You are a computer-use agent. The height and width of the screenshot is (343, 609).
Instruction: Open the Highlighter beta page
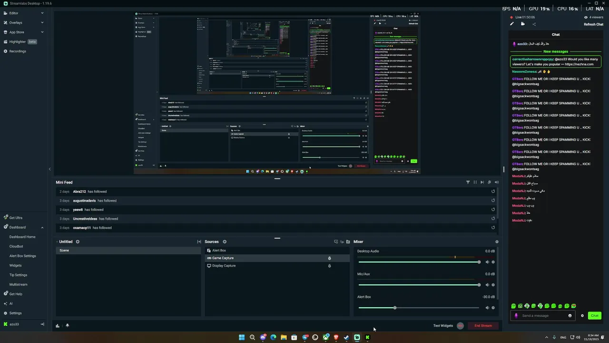coord(20,42)
